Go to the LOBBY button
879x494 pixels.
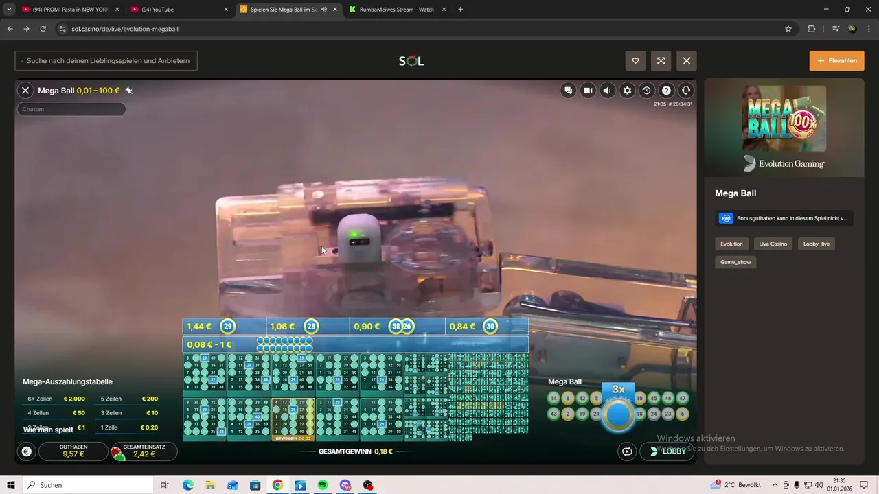[x=667, y=451]
